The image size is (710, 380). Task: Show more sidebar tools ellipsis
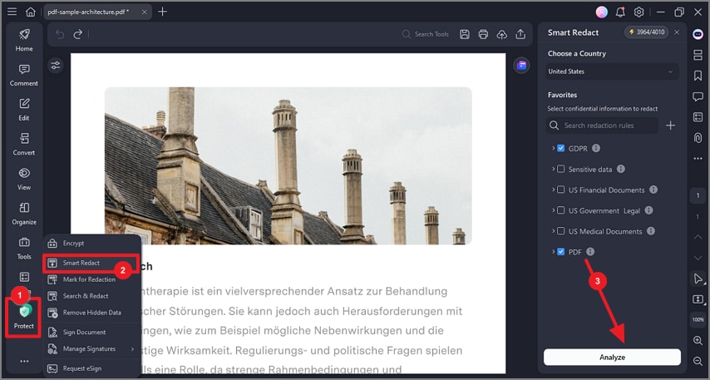point(24,361)
